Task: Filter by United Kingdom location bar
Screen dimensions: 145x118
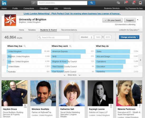Action: pos(28,51)
